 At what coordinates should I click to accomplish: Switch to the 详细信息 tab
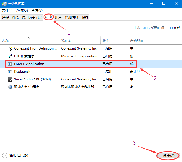pos(71,18)
